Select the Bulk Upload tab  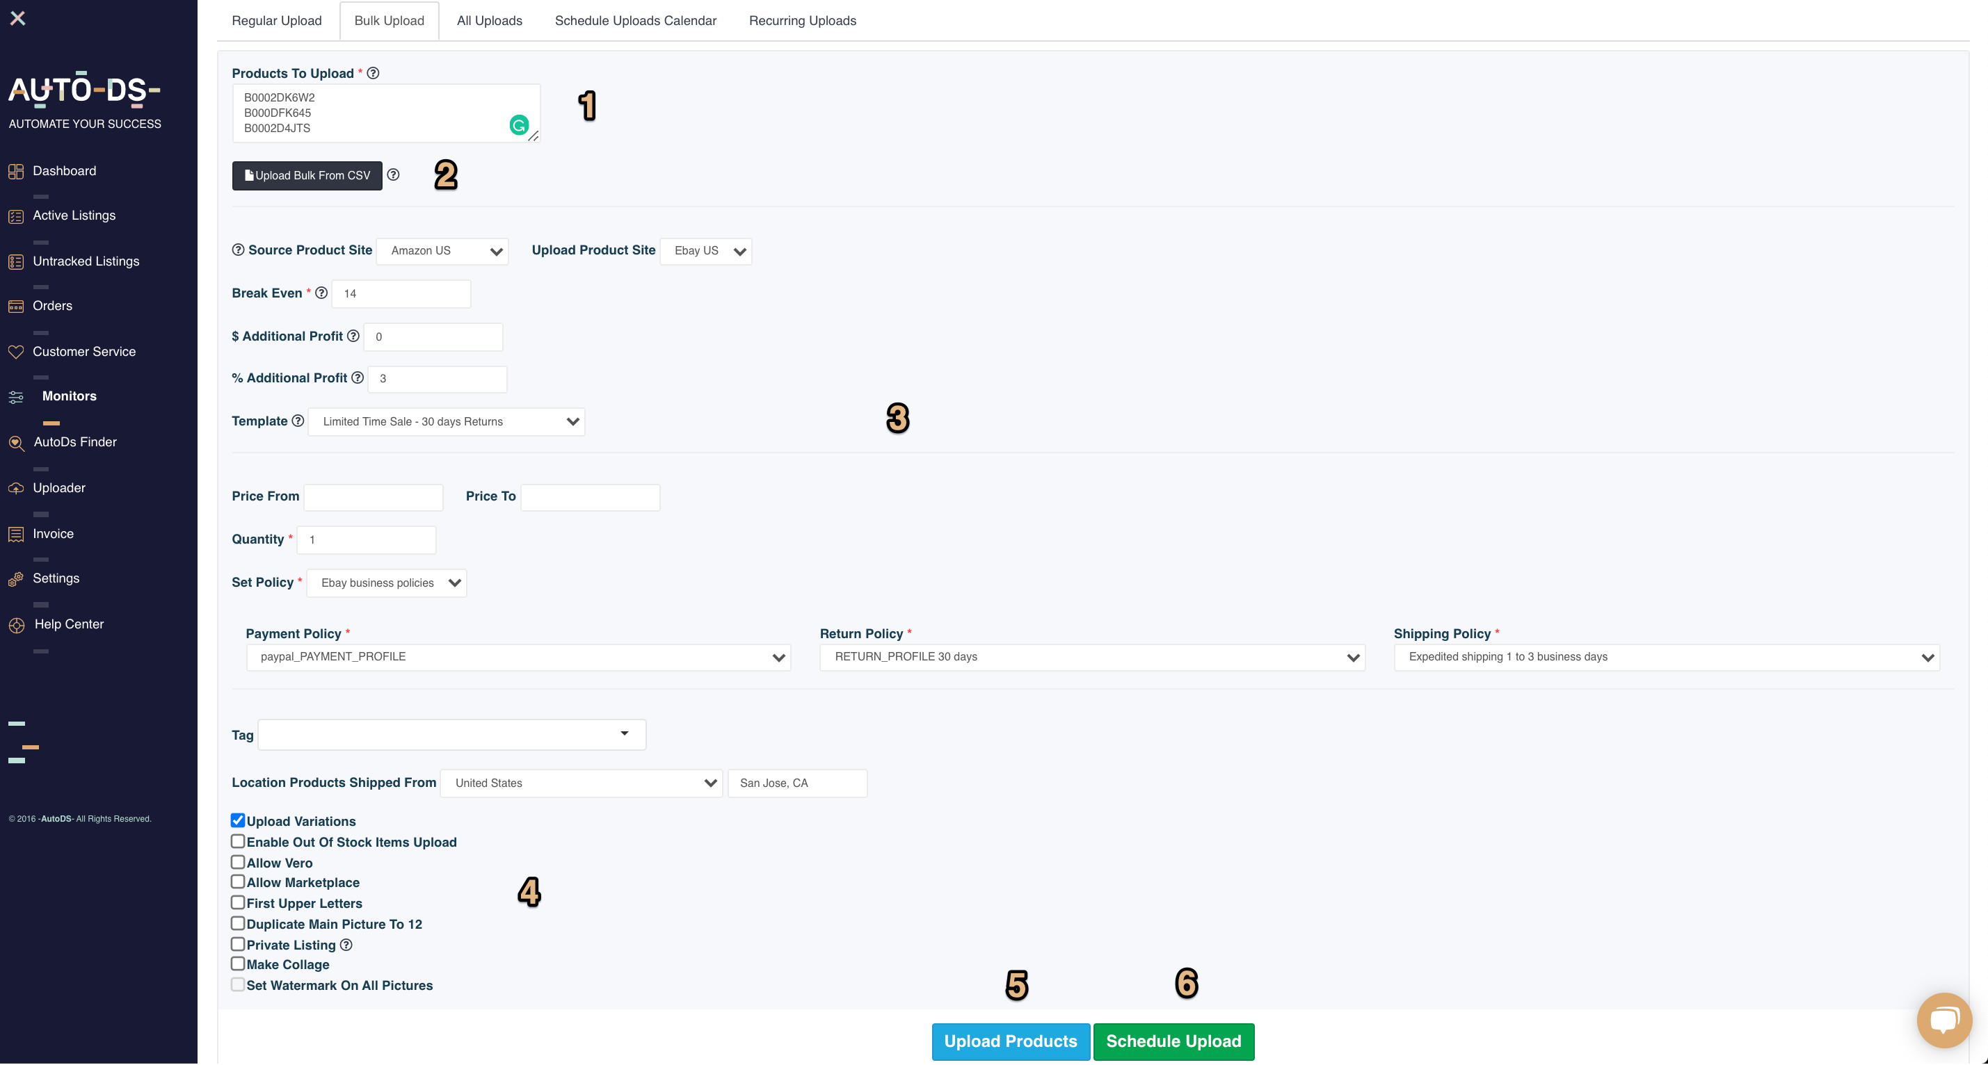389,21
